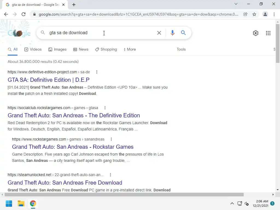Open GTA SA: Definitive Edition | D.E.P result
280x210 pixels.
tap(49, 80)
